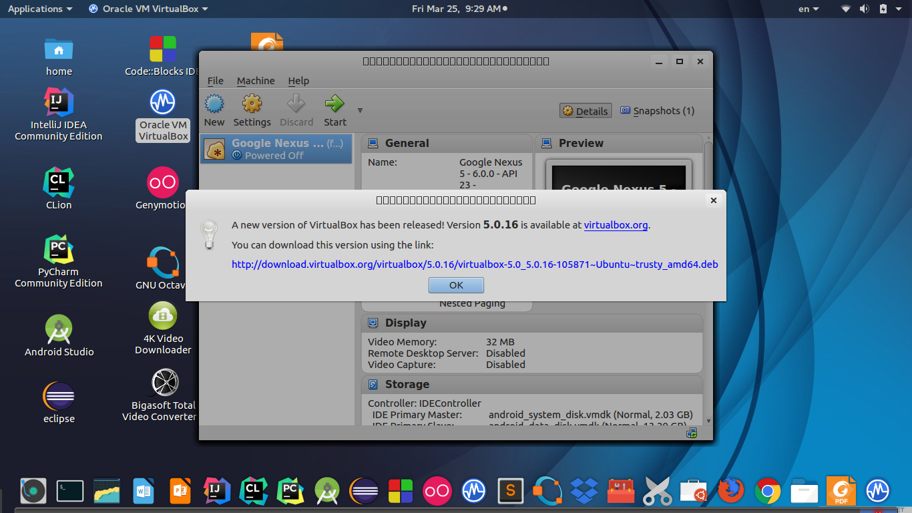This screenshot has height=513, width=912.
Task: Click the General section header
Action: [x=446, y=143]
